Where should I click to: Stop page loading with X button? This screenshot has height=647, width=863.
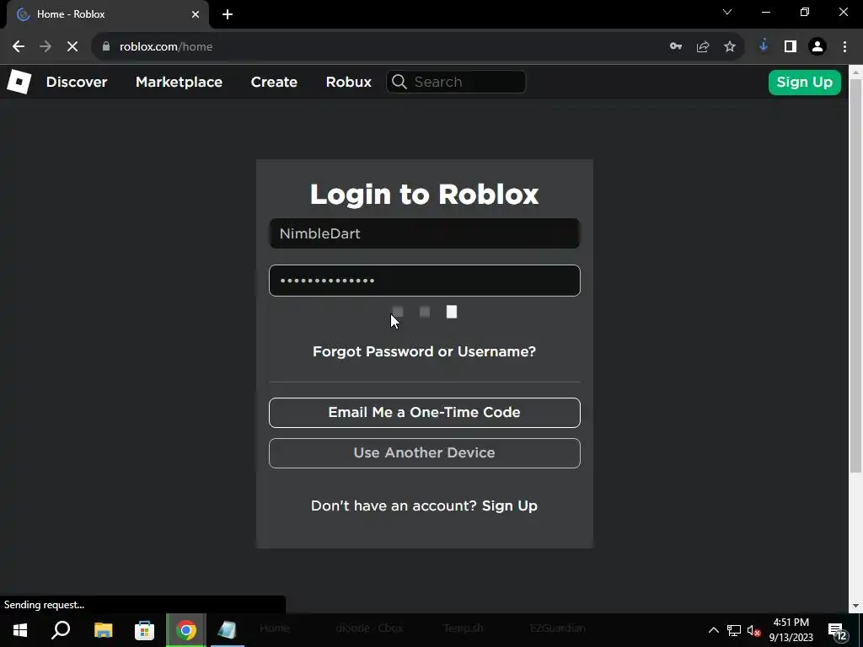72,47
